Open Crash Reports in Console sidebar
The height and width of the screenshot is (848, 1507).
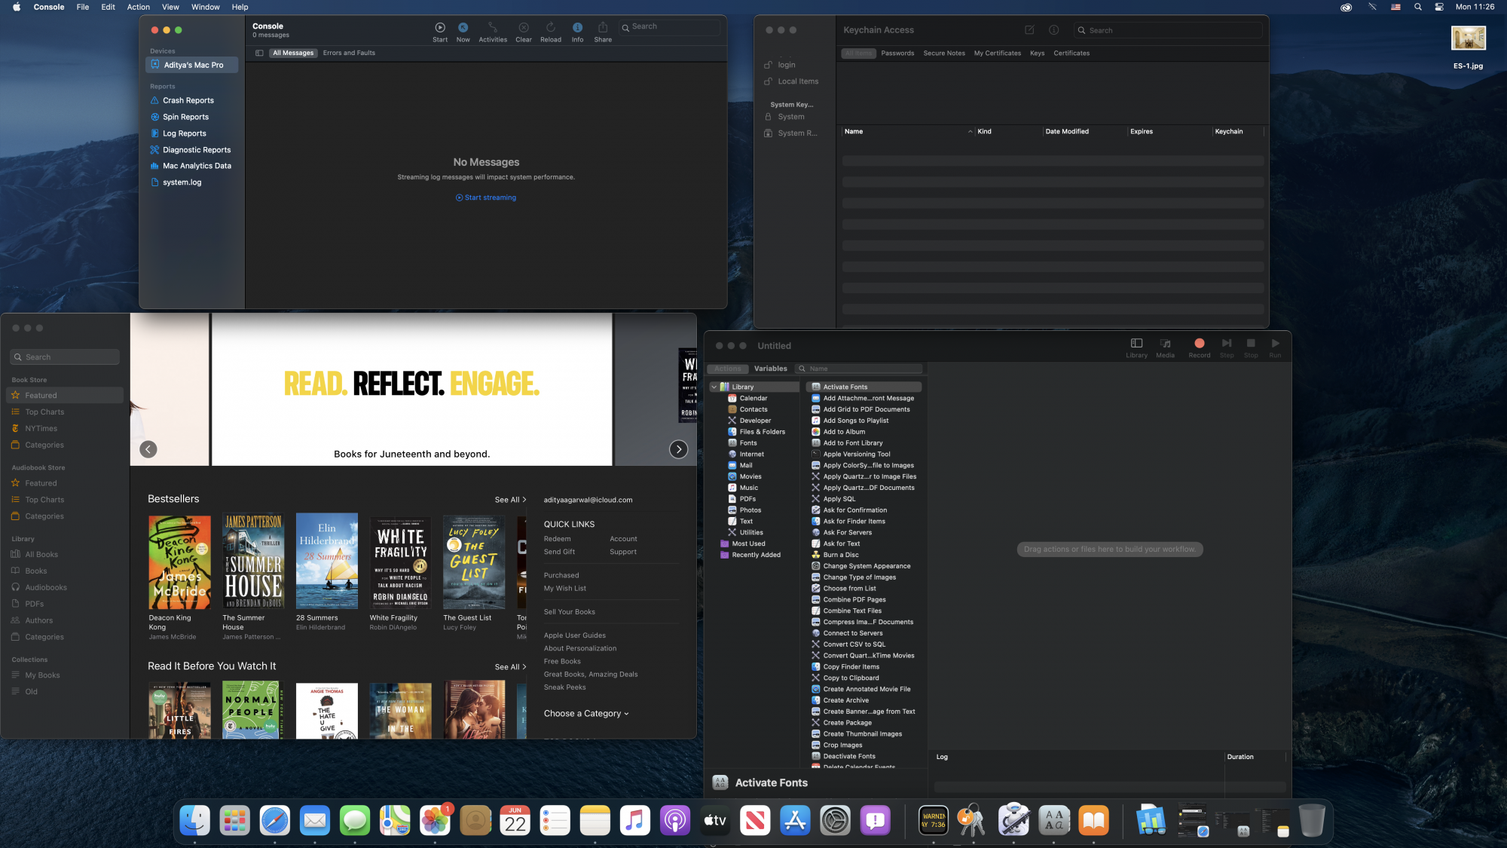pyautogui.click(x=188, y=100)
